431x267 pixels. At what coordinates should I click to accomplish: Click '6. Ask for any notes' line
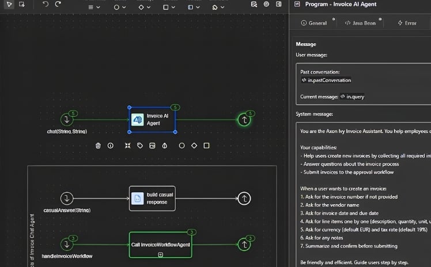(x=322, y=238)
